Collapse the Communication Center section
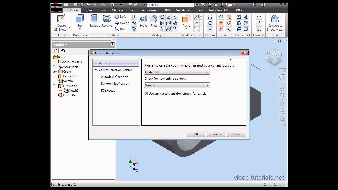 [96, 70]
